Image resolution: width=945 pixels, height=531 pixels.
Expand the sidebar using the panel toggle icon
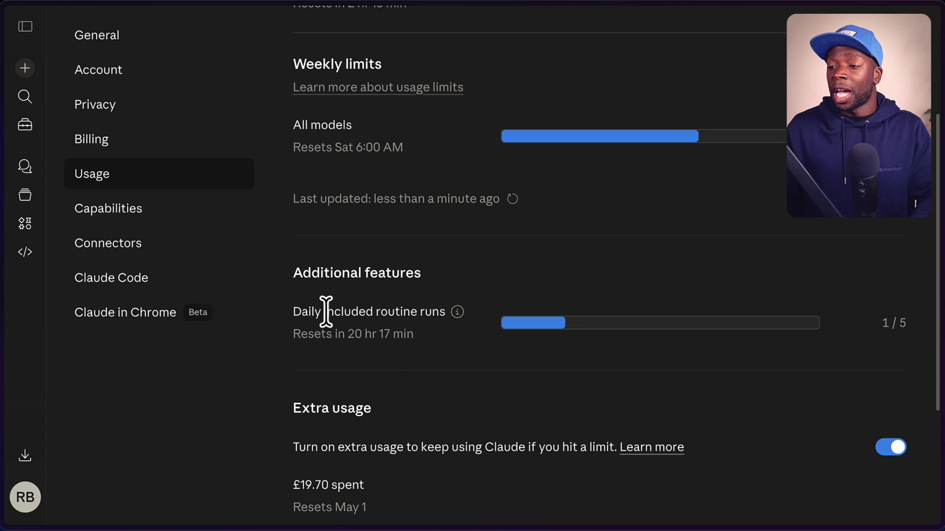pyautogui.click(x=25, y=27)
